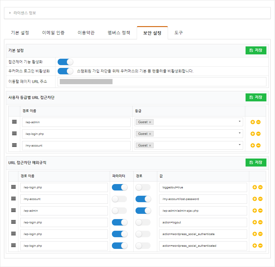Save 사용자 등급별 URL 접근차단 section
Image resolution: width=275 pixels, height=267 pixels.
click(x=256, y=97)
